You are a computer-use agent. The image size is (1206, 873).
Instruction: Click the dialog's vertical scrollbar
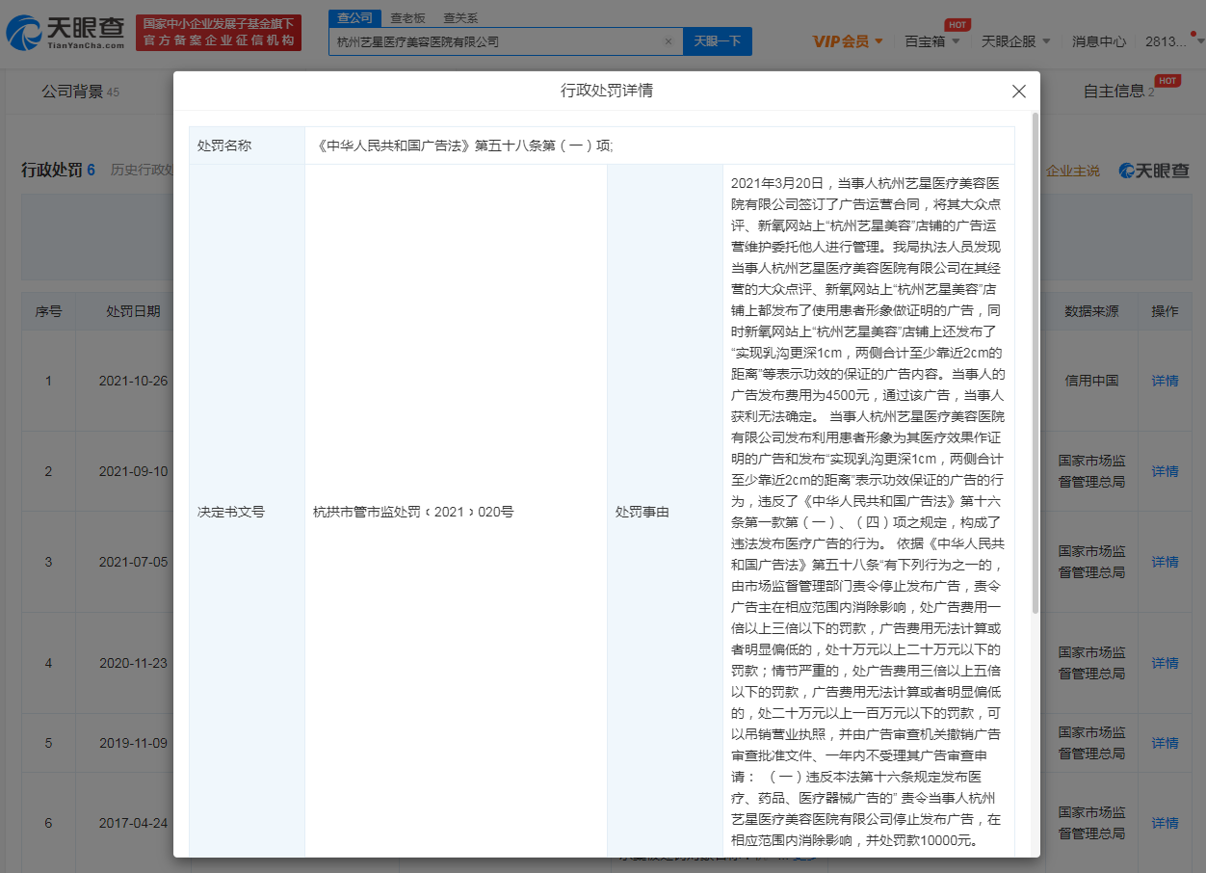point(1036,363)
